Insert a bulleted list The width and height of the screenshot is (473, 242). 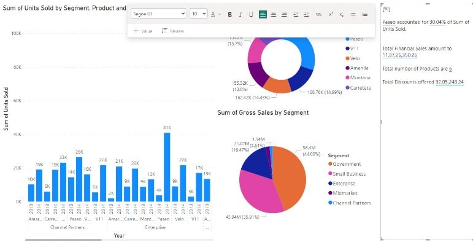tap(353, 14)
